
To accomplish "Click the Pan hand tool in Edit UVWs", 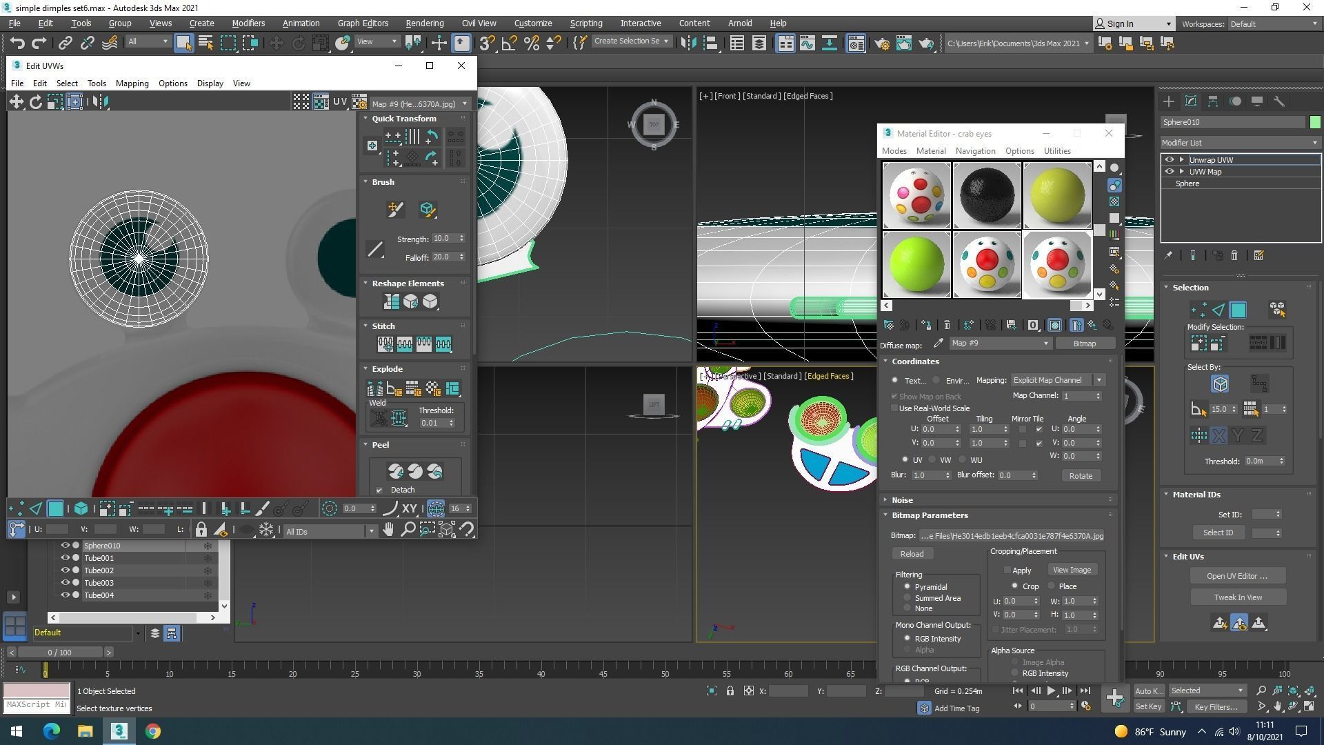I will coord(388,530).
